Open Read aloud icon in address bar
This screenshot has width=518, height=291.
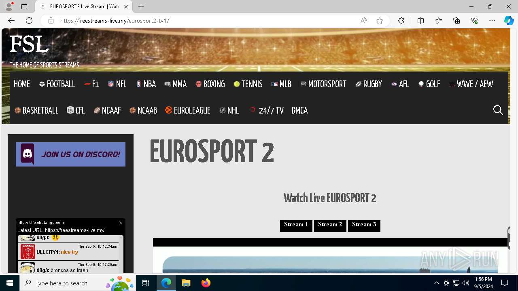coord(363,21)
